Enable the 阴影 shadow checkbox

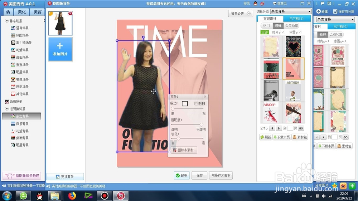196,104
